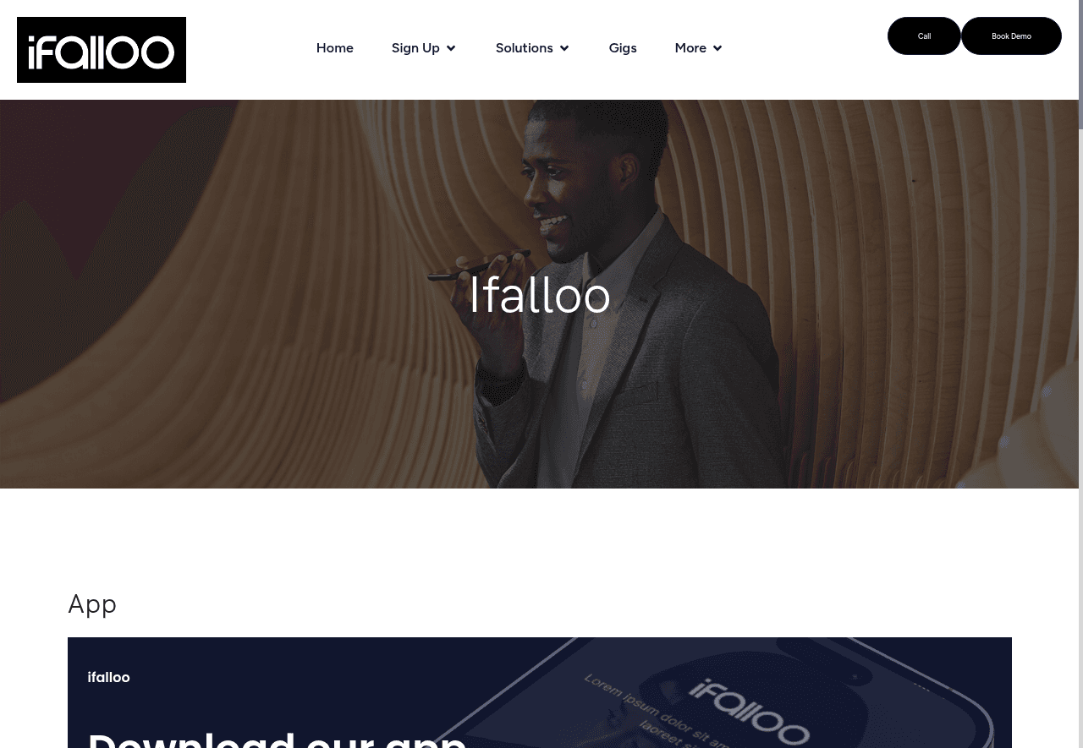
Task: Click the App section heading
Action: pyautogui.click(x=92, y=603)
